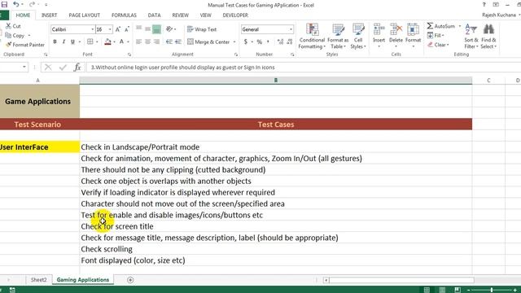Click Merge & Center
This screenshot has height=293, width=521.
(208, 42)
